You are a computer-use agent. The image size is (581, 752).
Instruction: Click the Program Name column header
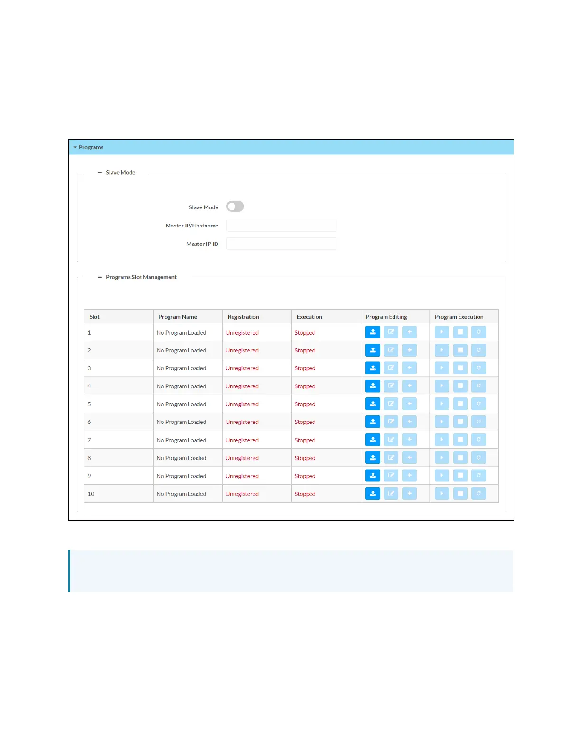coord(178,317)
